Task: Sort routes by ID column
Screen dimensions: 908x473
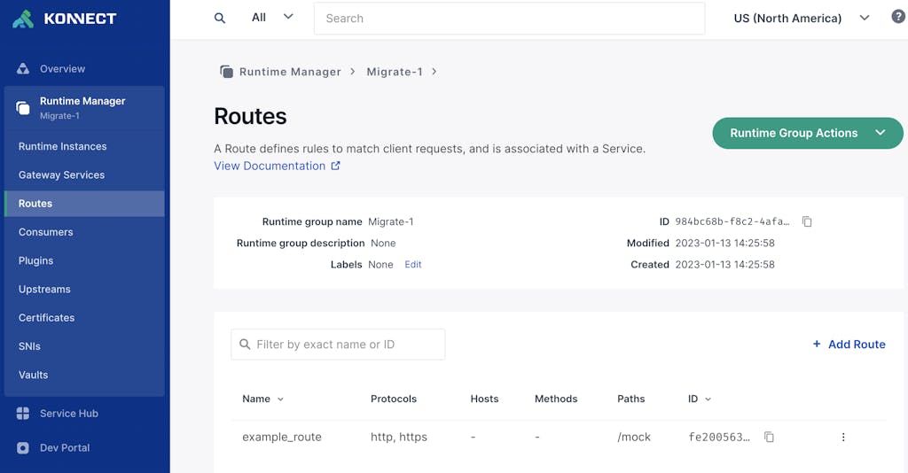Action: pyautogui.click(x=700, y=399)
